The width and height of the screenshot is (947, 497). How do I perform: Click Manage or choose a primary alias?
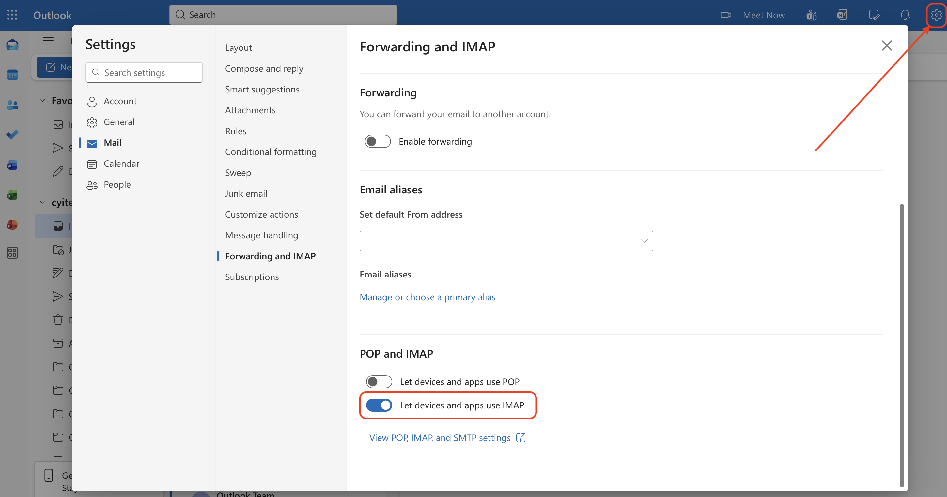[427, 297]
